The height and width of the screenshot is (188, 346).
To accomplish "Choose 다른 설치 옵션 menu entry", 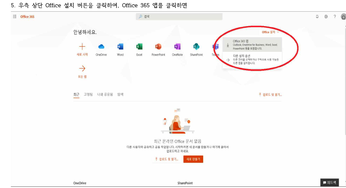I will point(252,59).
